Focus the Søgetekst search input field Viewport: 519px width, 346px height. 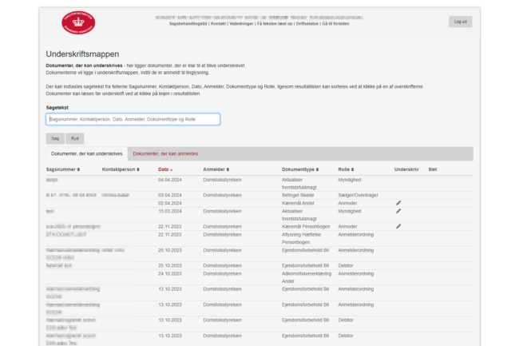pyautogui.click(x=133, y=119)
